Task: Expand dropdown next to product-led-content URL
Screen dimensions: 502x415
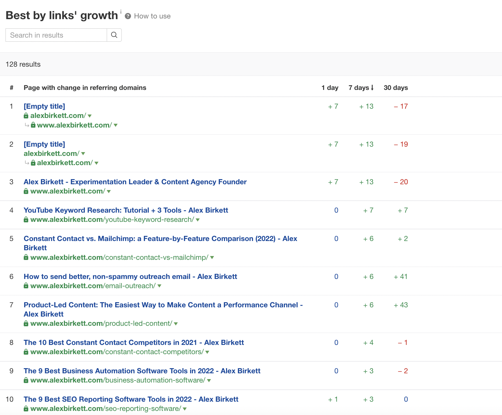Action: tap(176, 324)
